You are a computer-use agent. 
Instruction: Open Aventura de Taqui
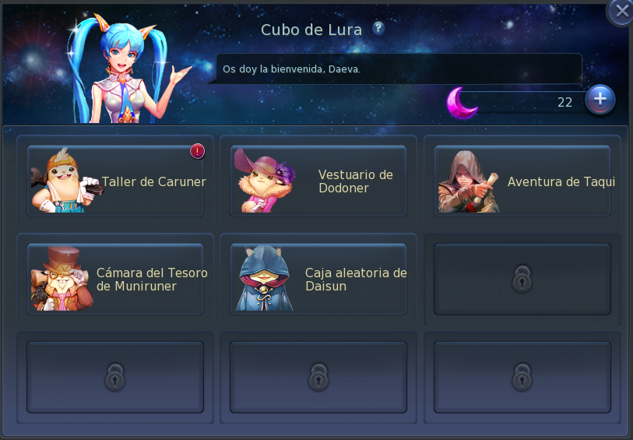tap(522, 181)
